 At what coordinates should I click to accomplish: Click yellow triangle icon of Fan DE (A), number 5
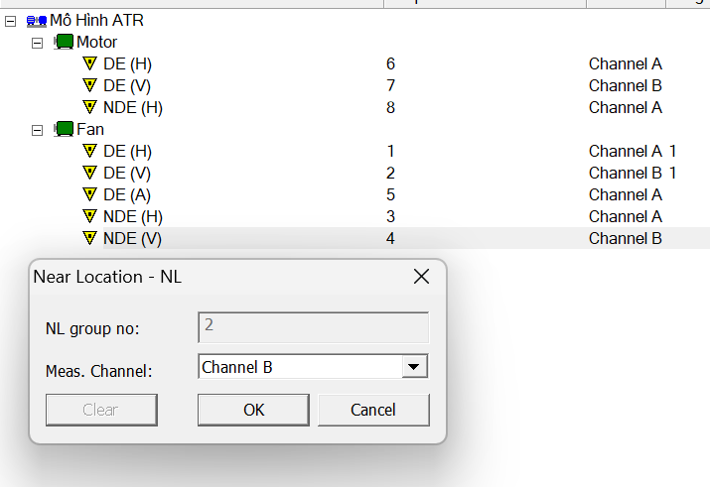pos(90,194)
